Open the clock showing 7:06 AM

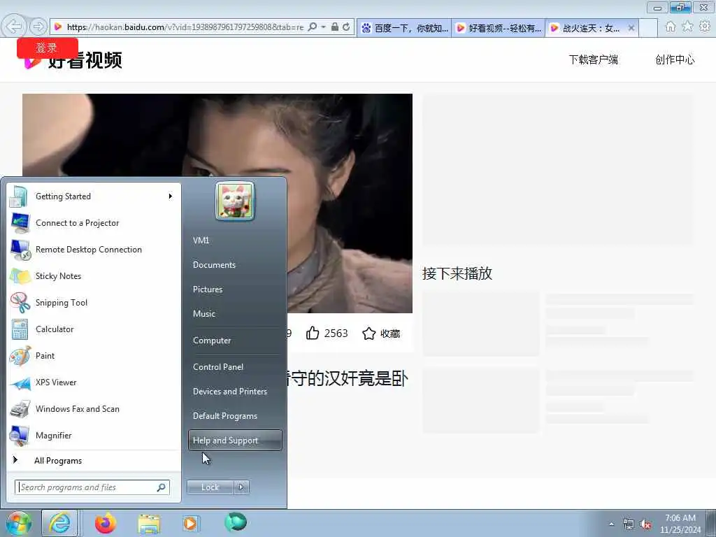[x=680, y=524]
